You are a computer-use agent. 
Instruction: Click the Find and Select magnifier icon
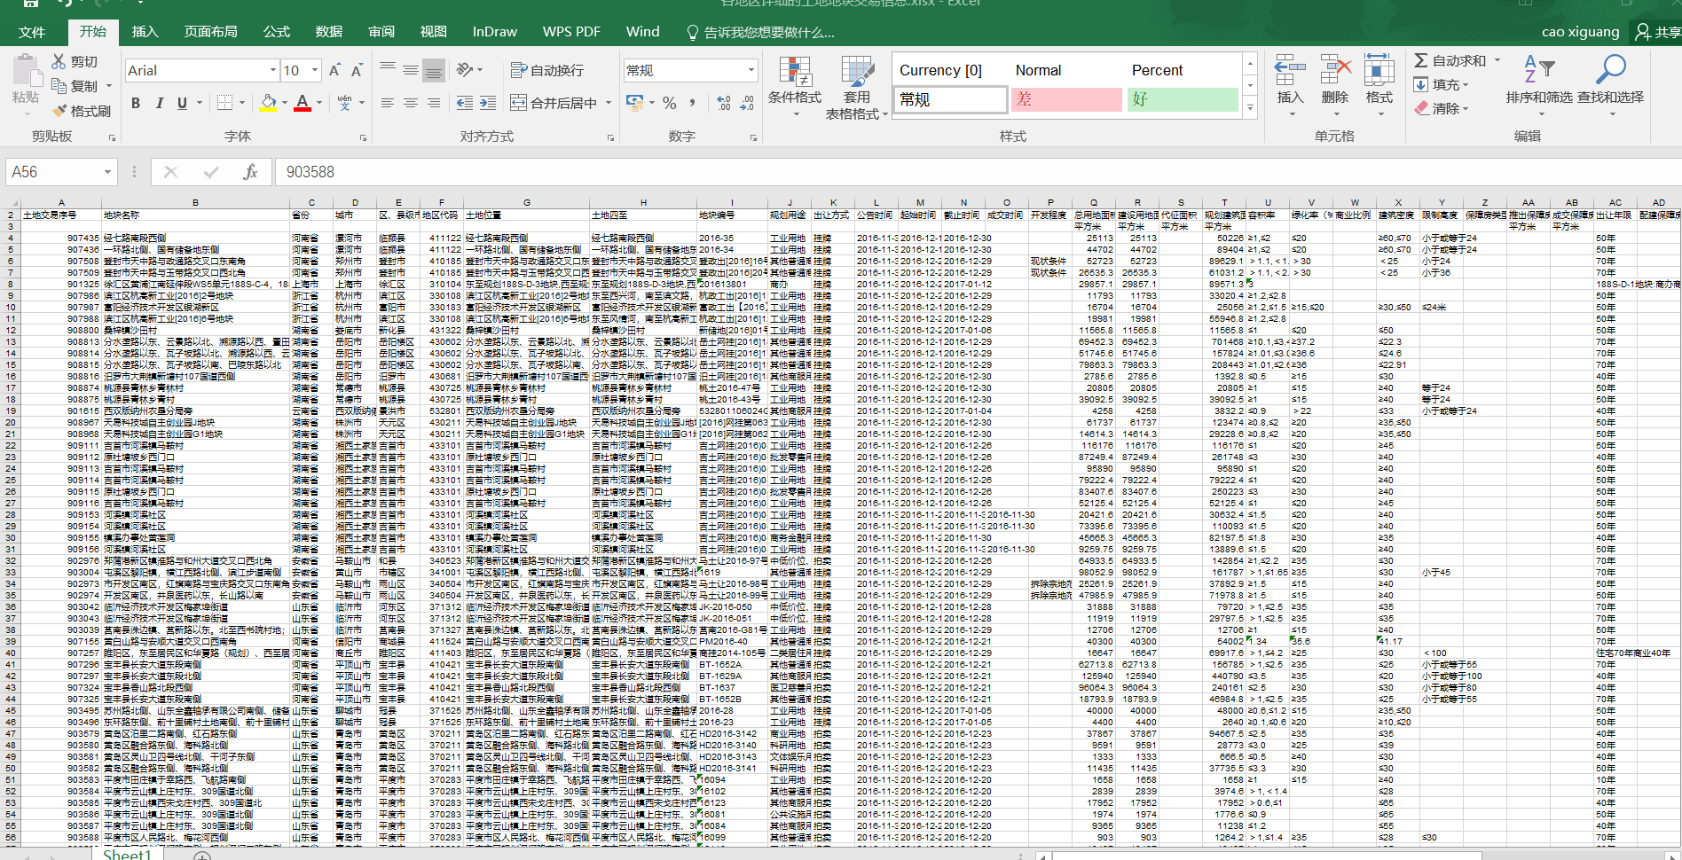(1610, 69)
